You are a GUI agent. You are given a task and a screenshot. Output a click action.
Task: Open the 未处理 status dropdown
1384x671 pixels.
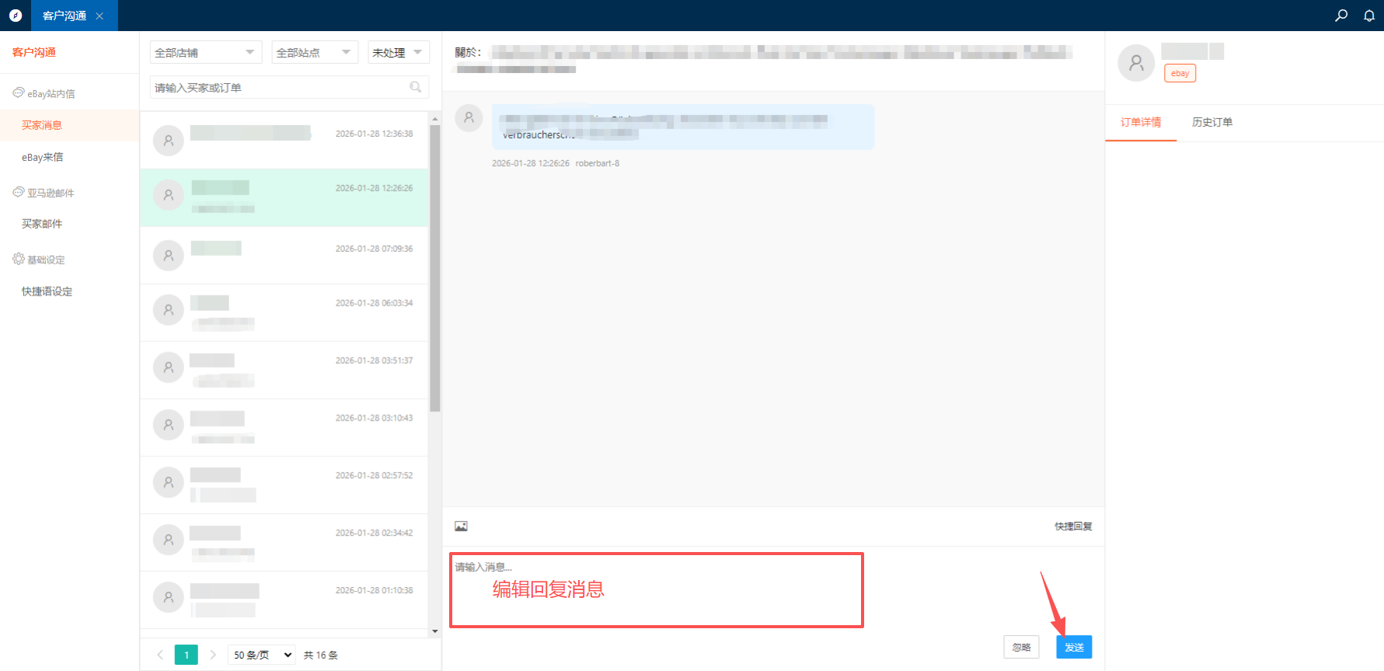coord(398,52)
